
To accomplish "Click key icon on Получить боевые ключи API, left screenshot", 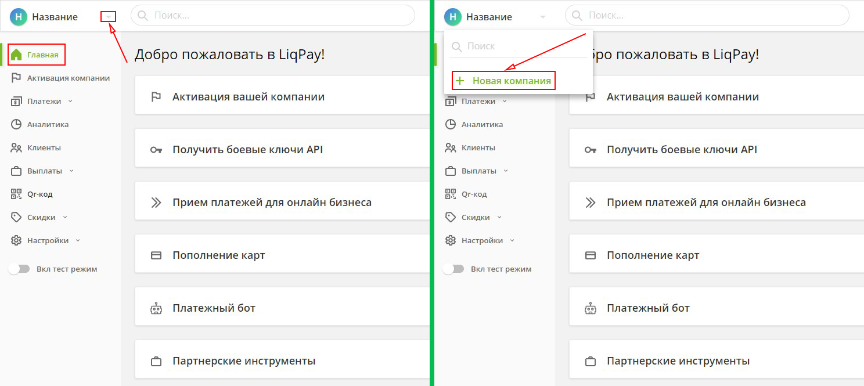I will pos(156,150).
